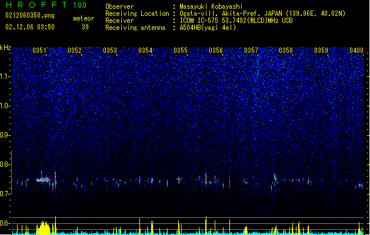
Task: Click the 0357 time marker
Action: coord(251,51)
